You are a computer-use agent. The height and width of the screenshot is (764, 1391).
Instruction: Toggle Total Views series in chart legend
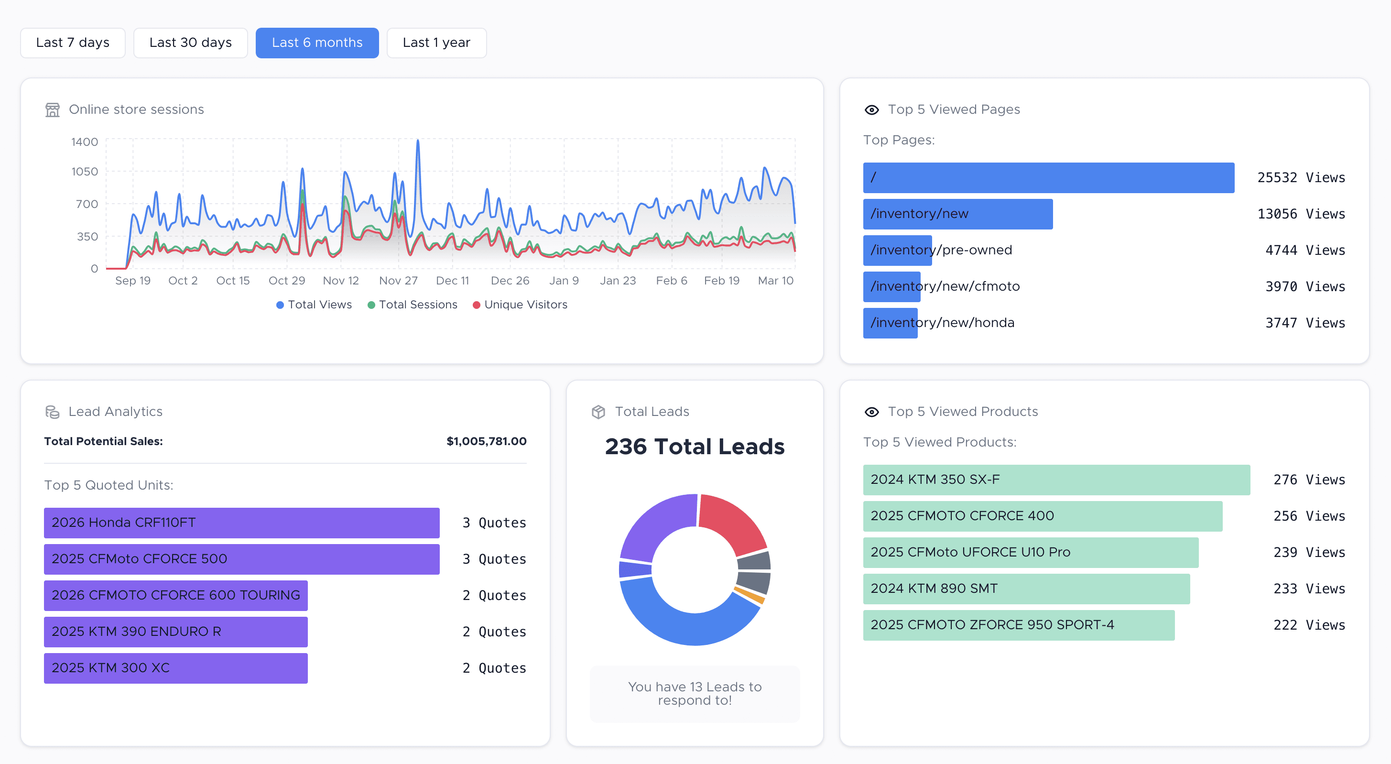314,305
